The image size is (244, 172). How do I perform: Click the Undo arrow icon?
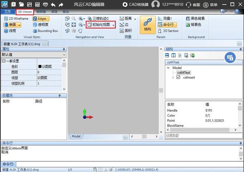(53, 5)
